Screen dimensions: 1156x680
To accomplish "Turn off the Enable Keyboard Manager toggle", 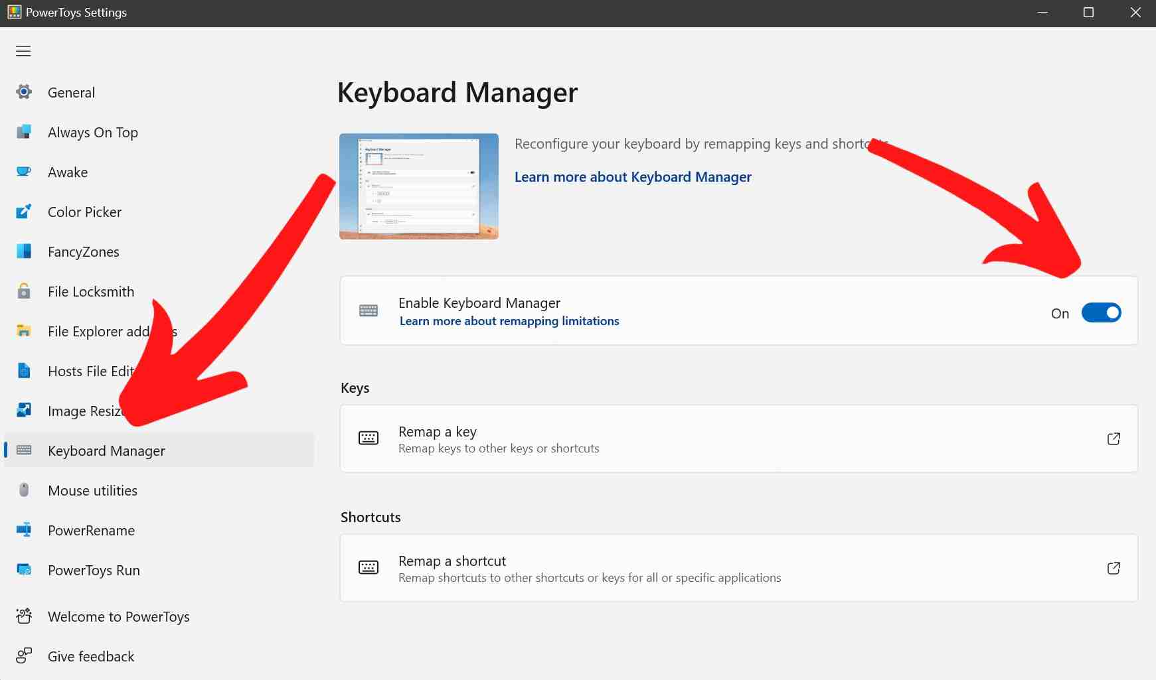I will 1101,312.
